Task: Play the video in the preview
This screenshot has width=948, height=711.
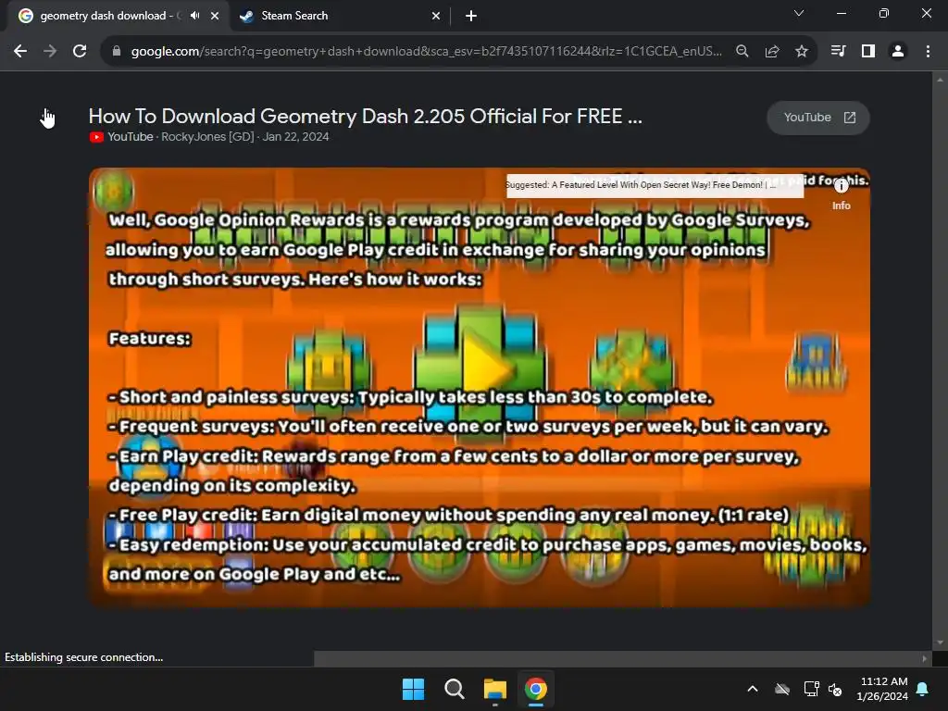Action: (x=480, y=387)
